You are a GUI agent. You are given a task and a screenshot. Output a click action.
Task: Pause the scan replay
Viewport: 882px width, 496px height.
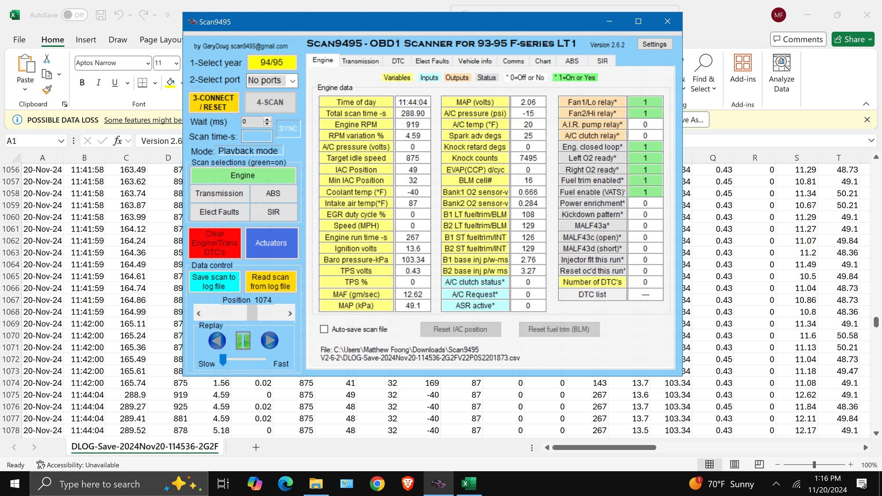[x=243, y=340]
